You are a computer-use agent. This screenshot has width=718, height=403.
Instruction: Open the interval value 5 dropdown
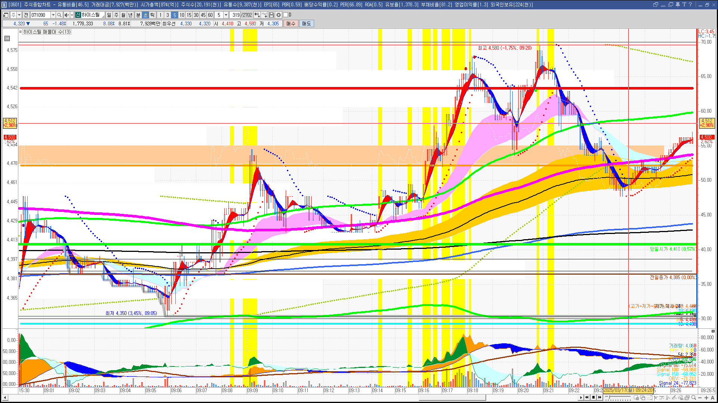tap(226, 15)
